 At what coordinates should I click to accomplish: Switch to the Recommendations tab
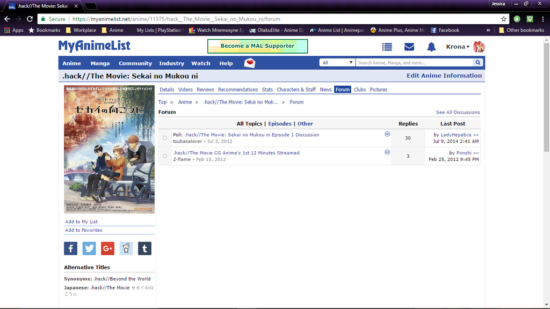click(x=238, y=90)
